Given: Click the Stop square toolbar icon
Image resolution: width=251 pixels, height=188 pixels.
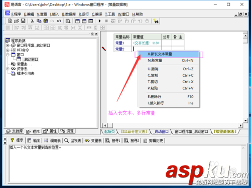Looking at the screenshot, I should [106, 21].
